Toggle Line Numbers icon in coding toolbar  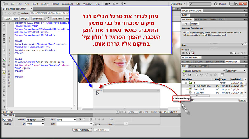(4, 60)
